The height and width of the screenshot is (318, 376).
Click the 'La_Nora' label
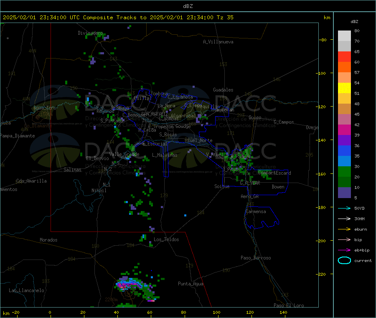[x=166, y=106]
